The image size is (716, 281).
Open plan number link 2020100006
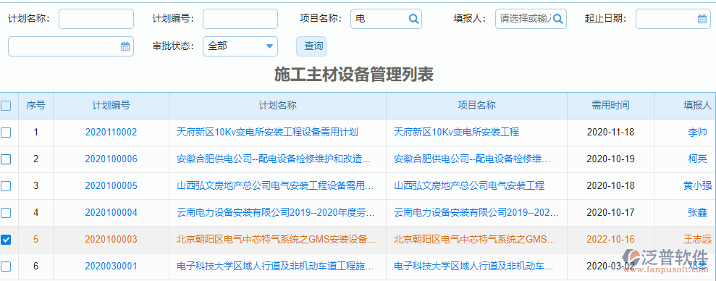click(111, 159)
